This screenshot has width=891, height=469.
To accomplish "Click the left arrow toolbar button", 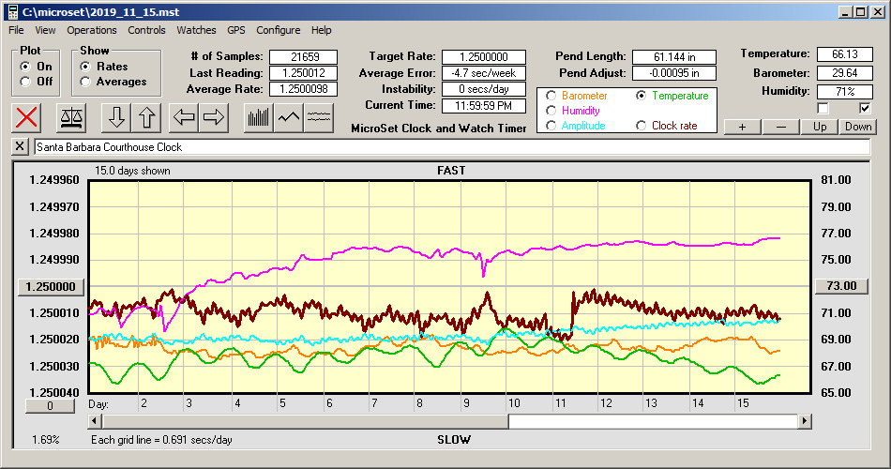I will [x=184, y=117].
